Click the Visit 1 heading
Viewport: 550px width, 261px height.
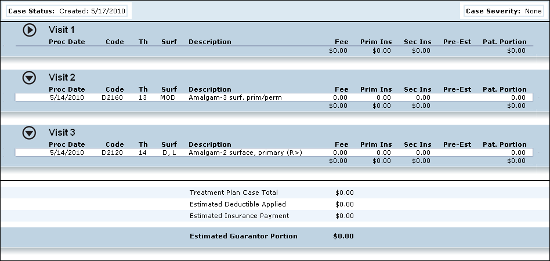62,30
